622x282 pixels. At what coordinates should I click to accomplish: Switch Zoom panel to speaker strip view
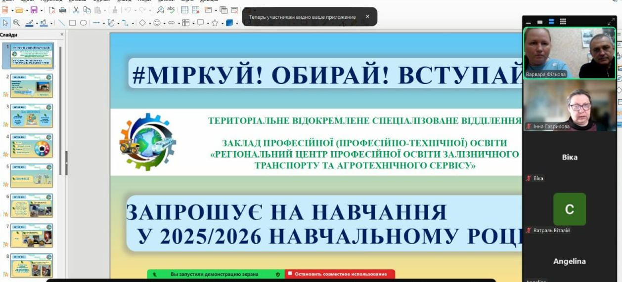coord(551,21)
